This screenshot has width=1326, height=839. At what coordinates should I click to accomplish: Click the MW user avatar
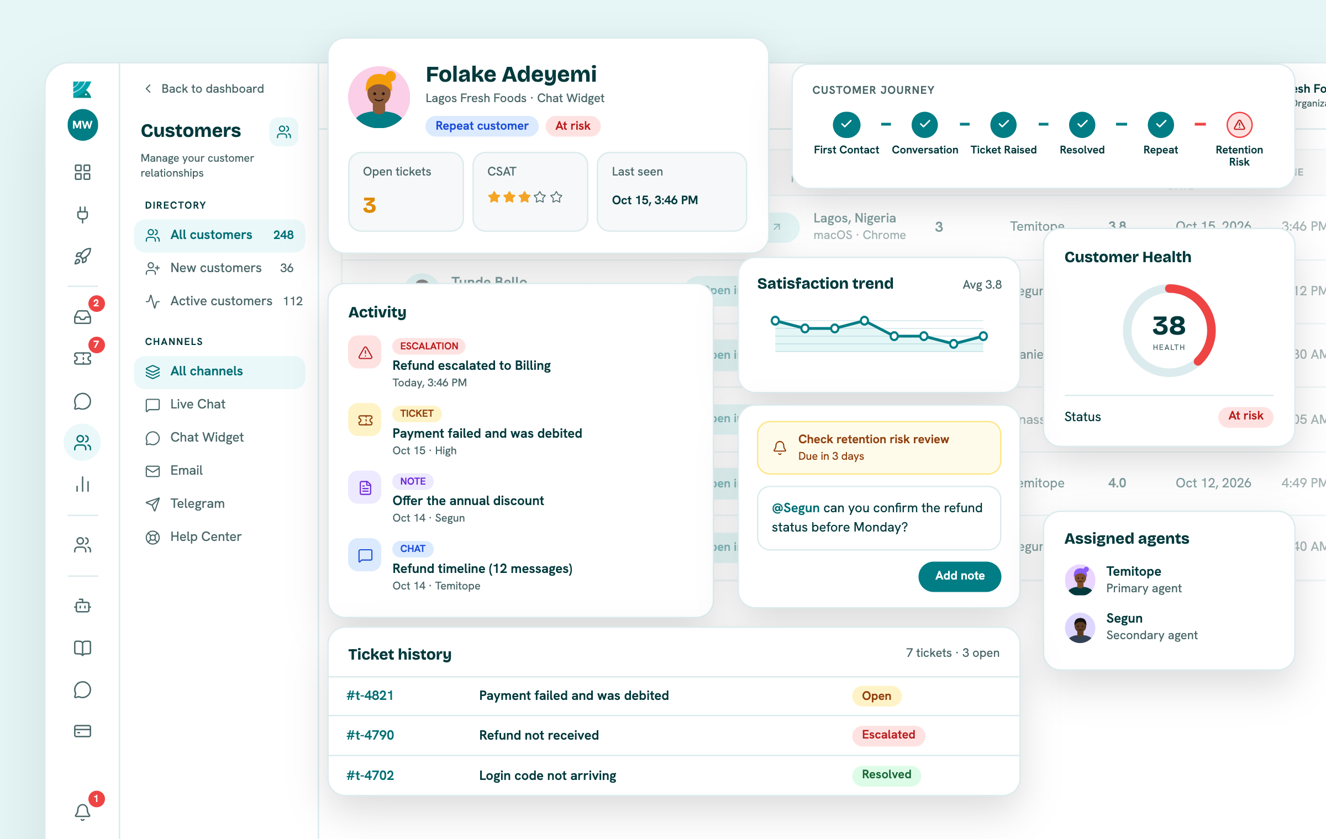82,125
